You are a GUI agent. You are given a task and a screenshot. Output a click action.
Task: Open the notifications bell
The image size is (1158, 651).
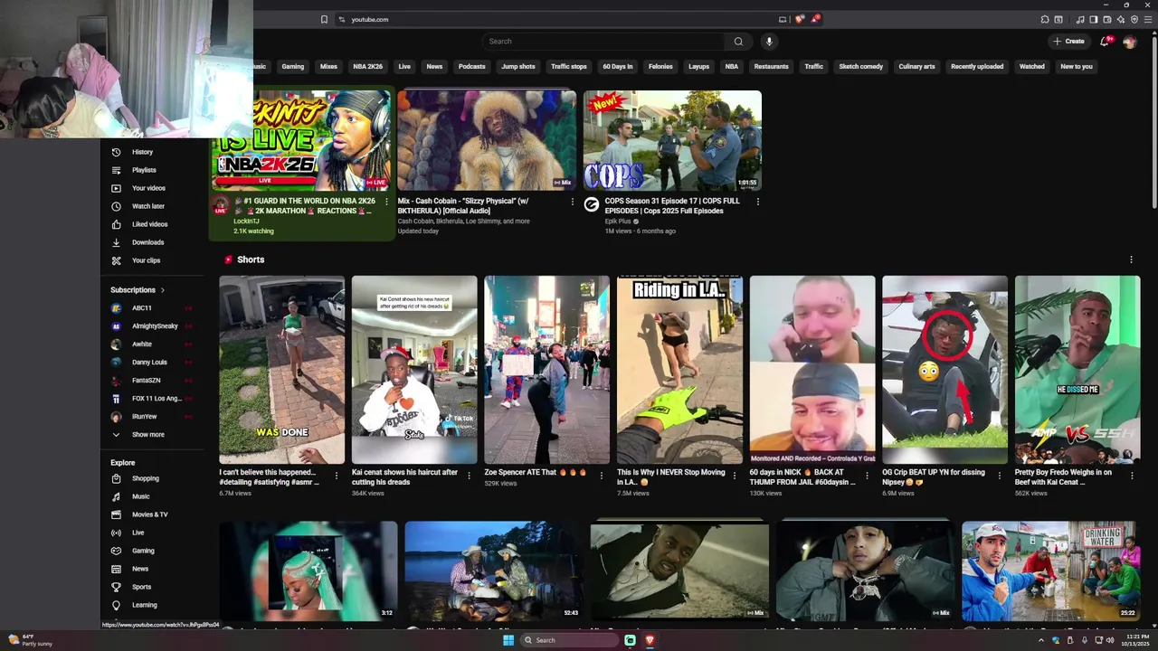[x=1105, y=41]
